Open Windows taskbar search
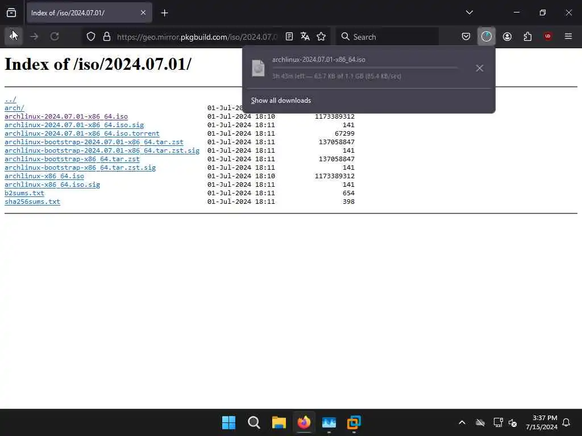582x436 pixels. pyautogui.click(x=254, y=422)
